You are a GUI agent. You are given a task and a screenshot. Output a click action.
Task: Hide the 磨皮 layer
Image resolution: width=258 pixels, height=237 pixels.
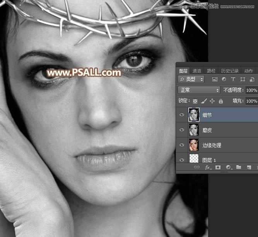(182, 130)
